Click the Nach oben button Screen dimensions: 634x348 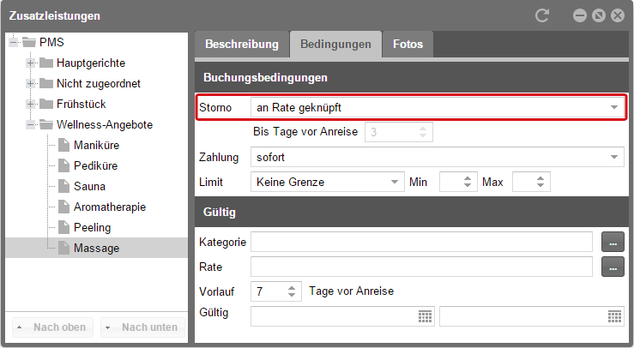pyautogui.click(x=52, y=327)
